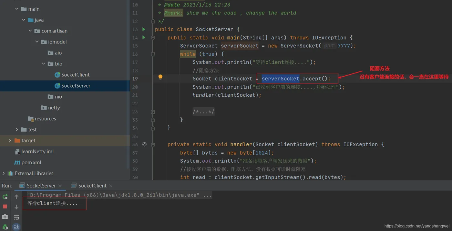Click the '//阻塞方法' comment on line 18
452x231 pixels.
[206, 71]
